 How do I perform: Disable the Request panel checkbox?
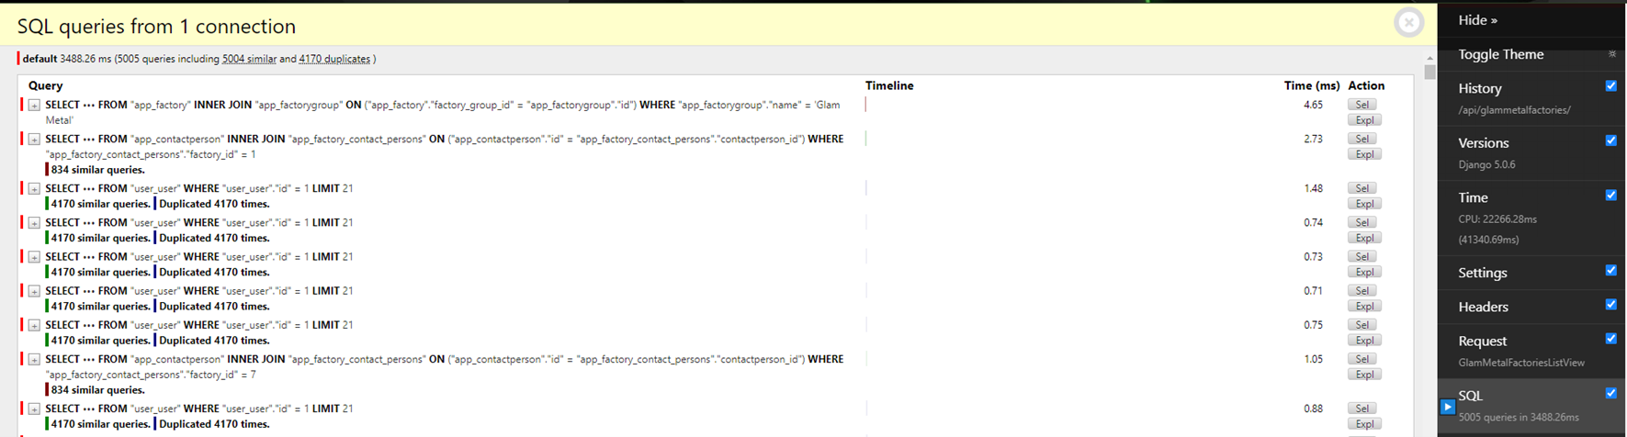[x=1610, y=338]
